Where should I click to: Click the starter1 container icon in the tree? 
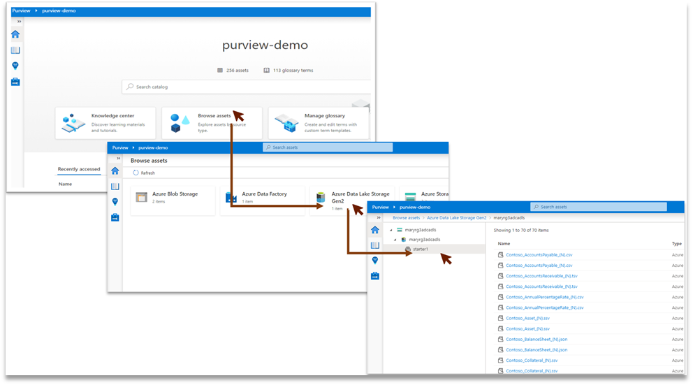point(408,249)
